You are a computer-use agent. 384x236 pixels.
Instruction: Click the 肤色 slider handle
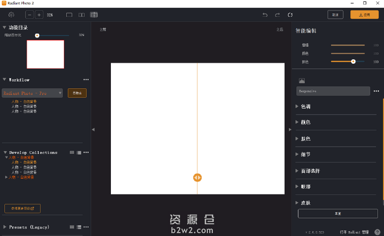point(353,62)
